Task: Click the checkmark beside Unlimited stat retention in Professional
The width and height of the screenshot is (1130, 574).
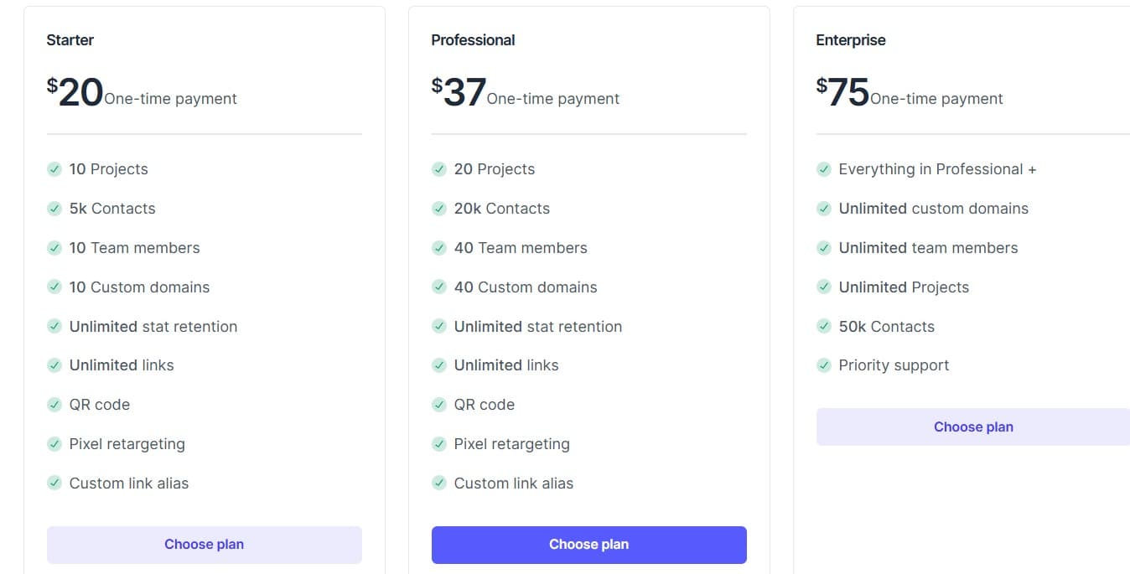Action: 439,327
